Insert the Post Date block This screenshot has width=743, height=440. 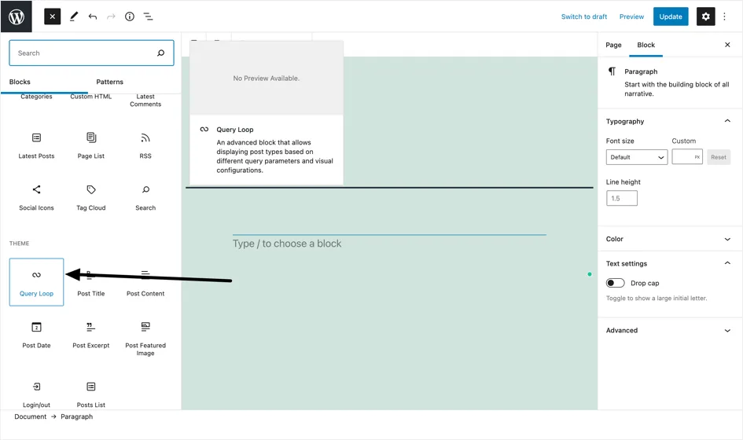tap(36, 335)
